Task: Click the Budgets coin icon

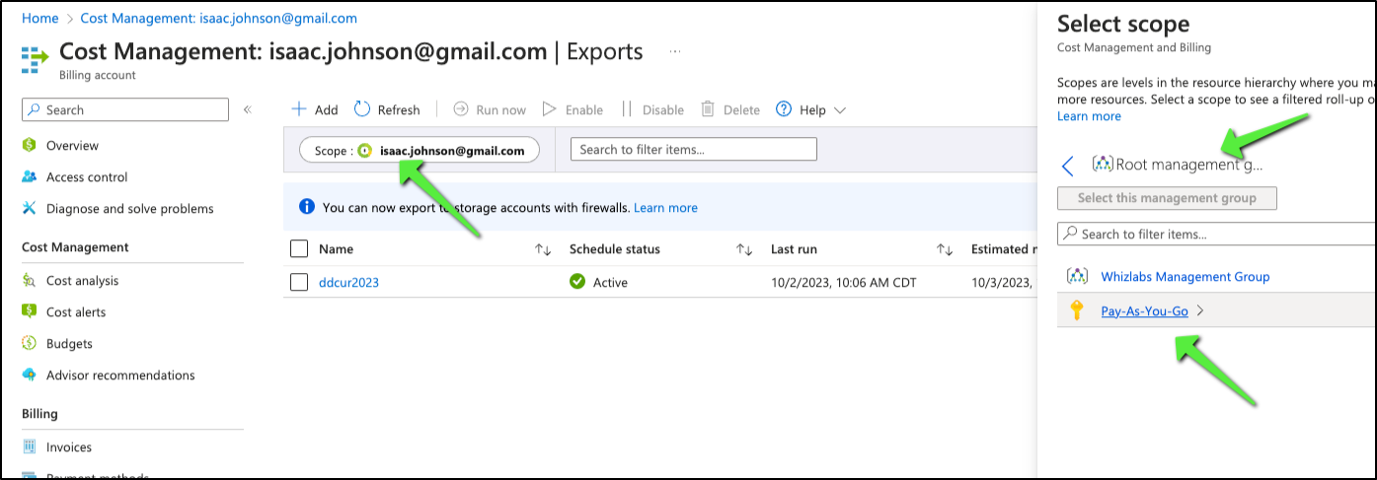Action: (x=29, y=344)
